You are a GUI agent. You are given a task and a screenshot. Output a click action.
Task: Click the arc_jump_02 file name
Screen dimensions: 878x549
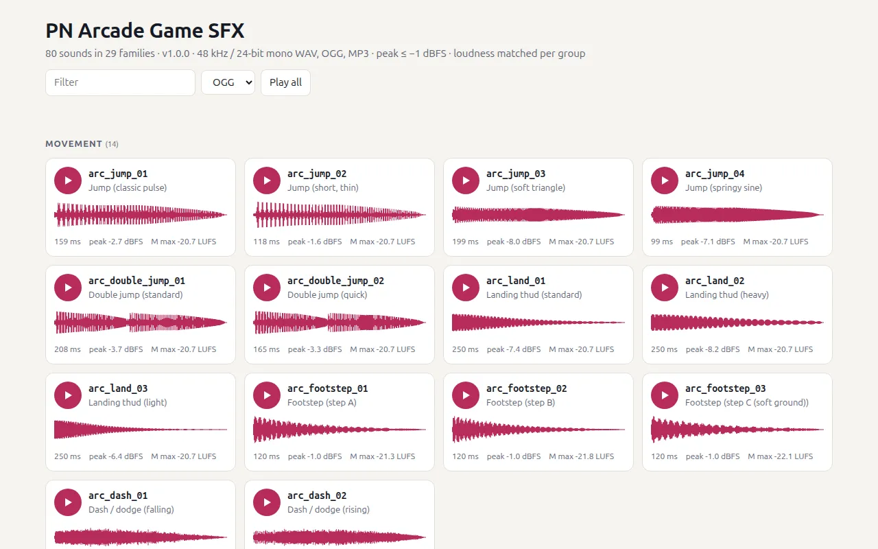pos(317,174)
